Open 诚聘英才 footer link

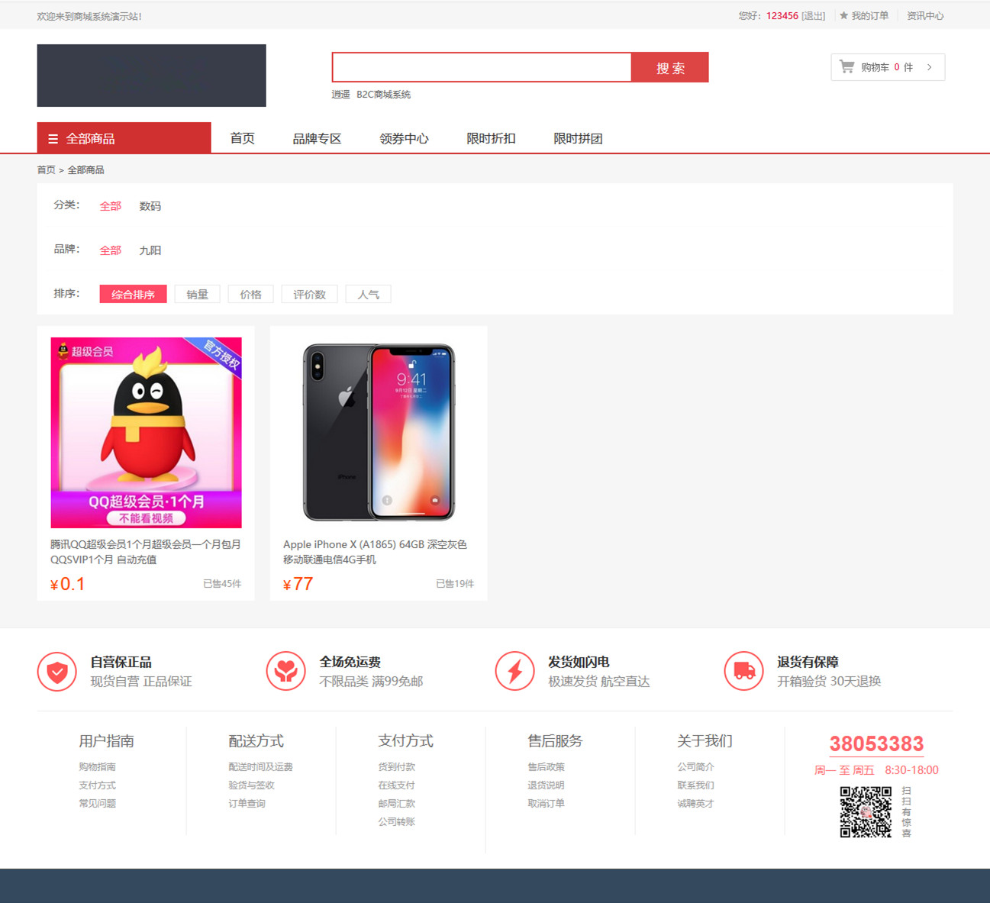[695, 804]
